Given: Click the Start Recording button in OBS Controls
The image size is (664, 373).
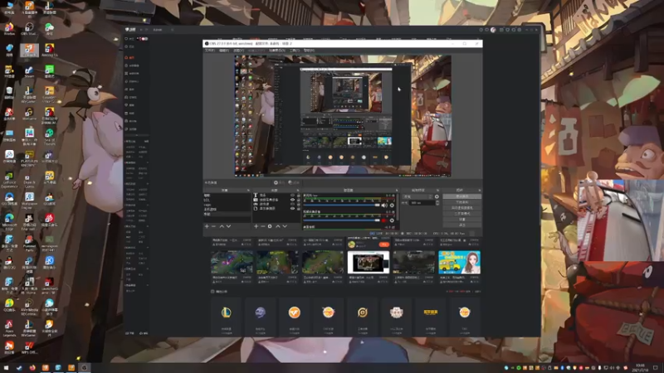Looking at the screenshot, I should 461,202.
